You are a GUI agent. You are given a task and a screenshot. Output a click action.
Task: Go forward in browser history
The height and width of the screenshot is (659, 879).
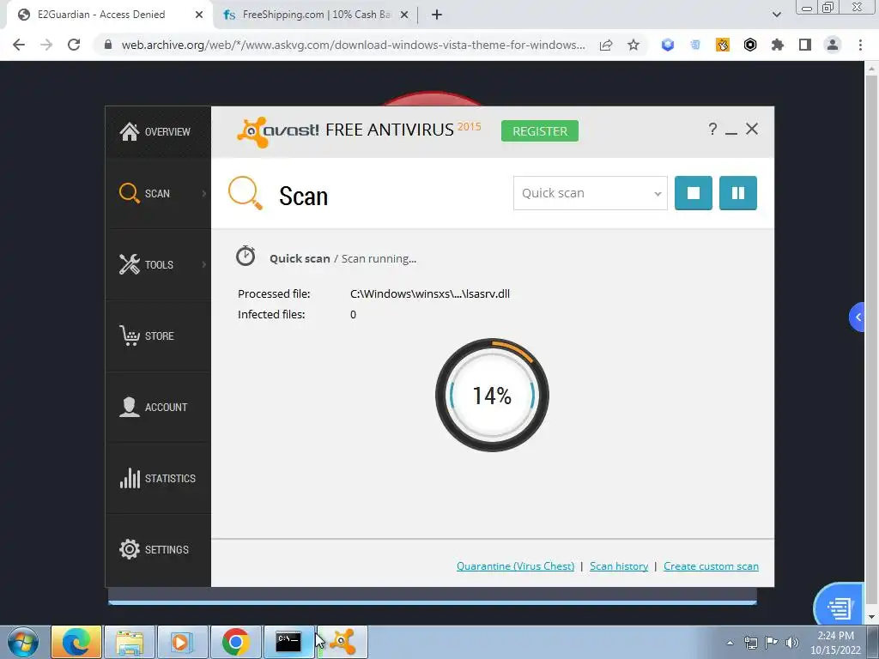(x=46, y=45)
